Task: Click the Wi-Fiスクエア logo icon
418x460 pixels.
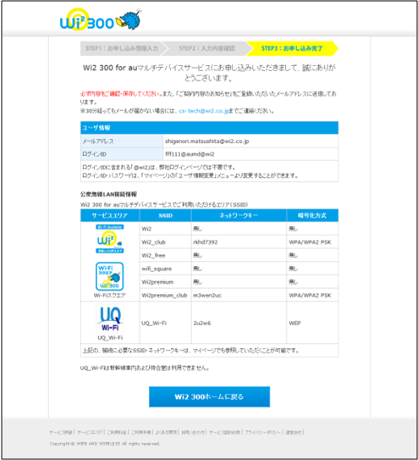Action: pos(109,276)
